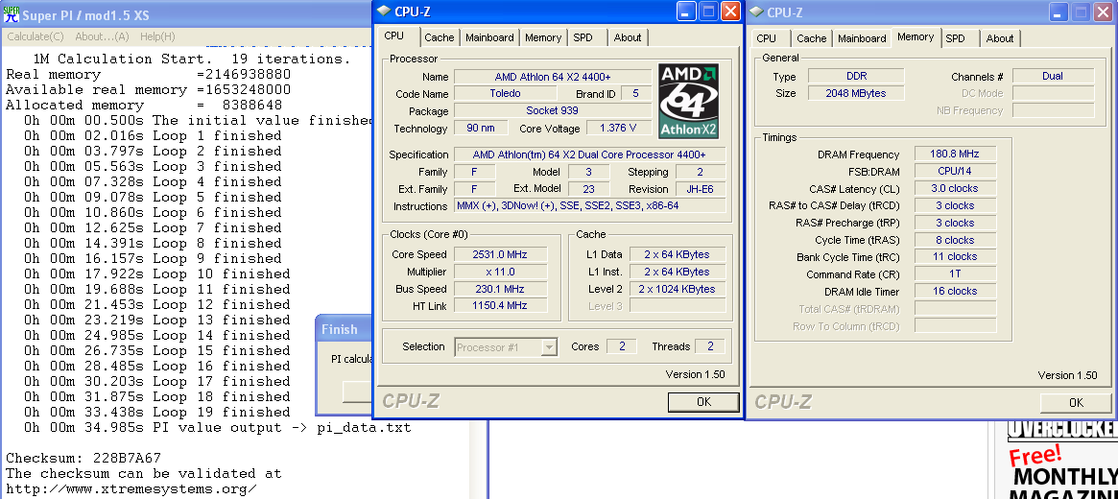Click the AMD Athlon 64 X2 logo
The width and height of the screenshot is (1118, 499).
coord(688,101)
